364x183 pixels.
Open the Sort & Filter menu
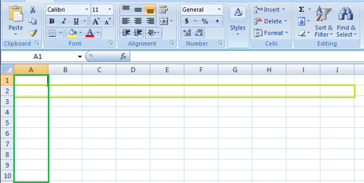324,22
